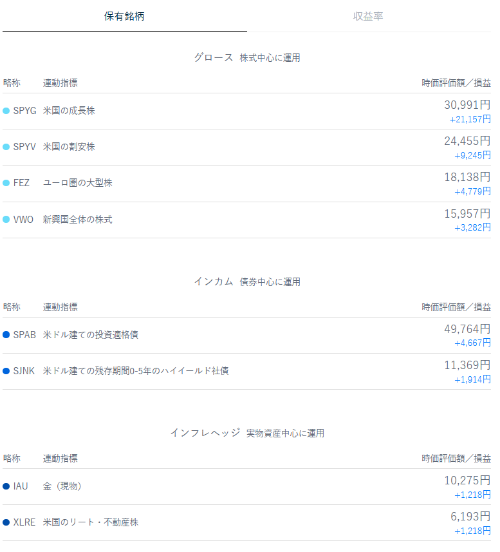Click the light blue dot beside SPYV
This screenshot has height=552, width=500.
[6, 147]
